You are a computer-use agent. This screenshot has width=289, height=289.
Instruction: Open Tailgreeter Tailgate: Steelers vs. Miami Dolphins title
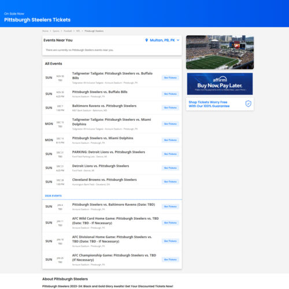pos(112,122)
